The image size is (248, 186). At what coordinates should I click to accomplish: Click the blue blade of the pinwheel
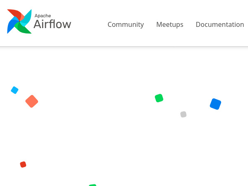click(12, 26)
